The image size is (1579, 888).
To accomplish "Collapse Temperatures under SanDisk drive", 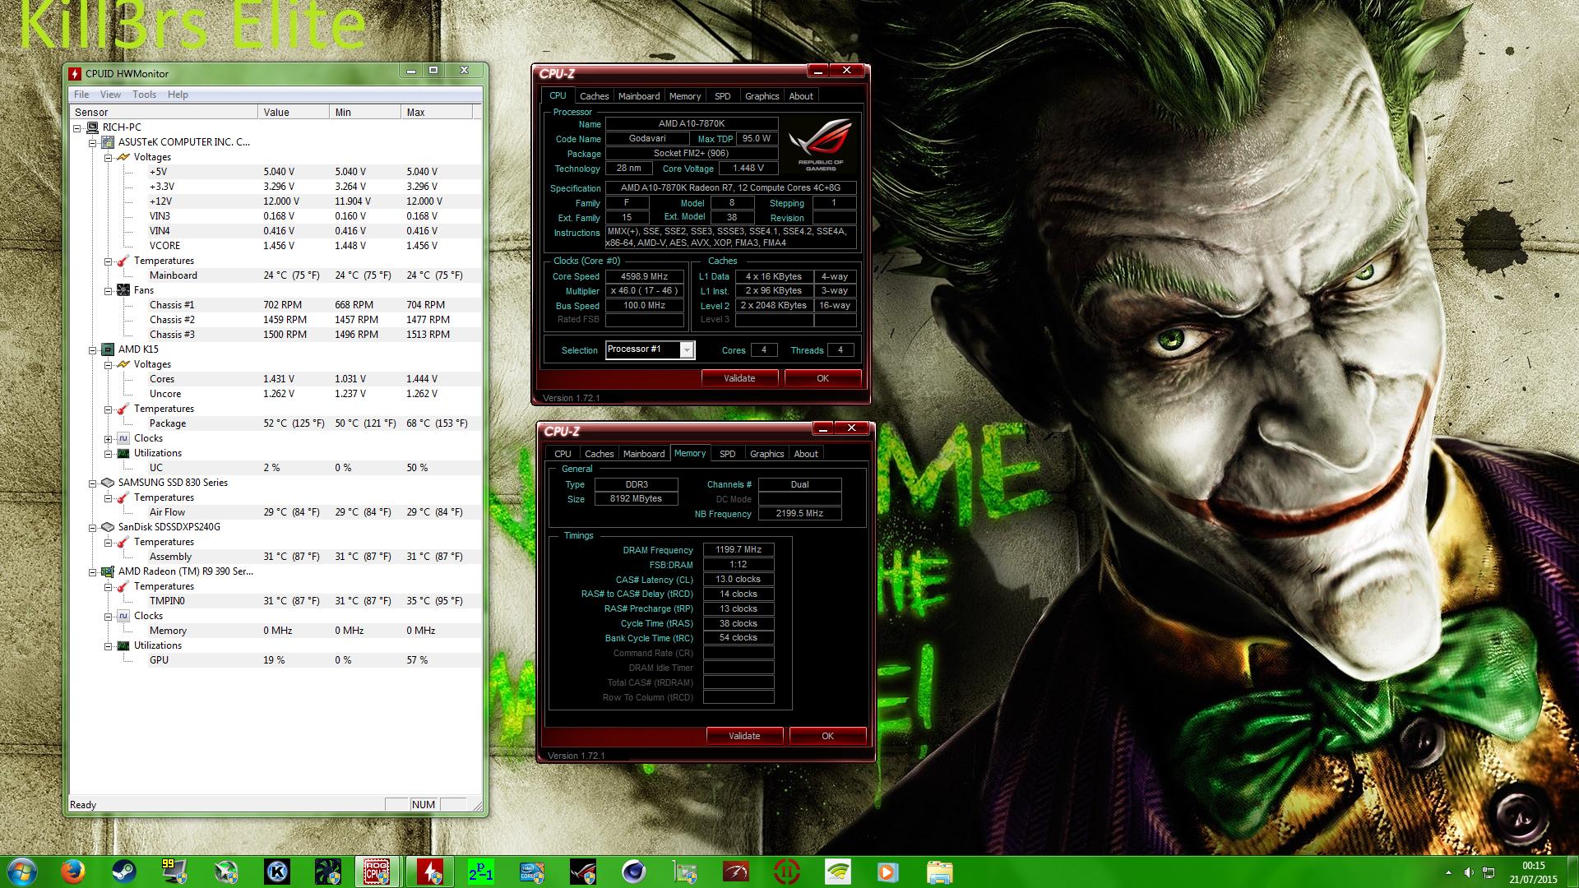I will click(x=108, y=543).
